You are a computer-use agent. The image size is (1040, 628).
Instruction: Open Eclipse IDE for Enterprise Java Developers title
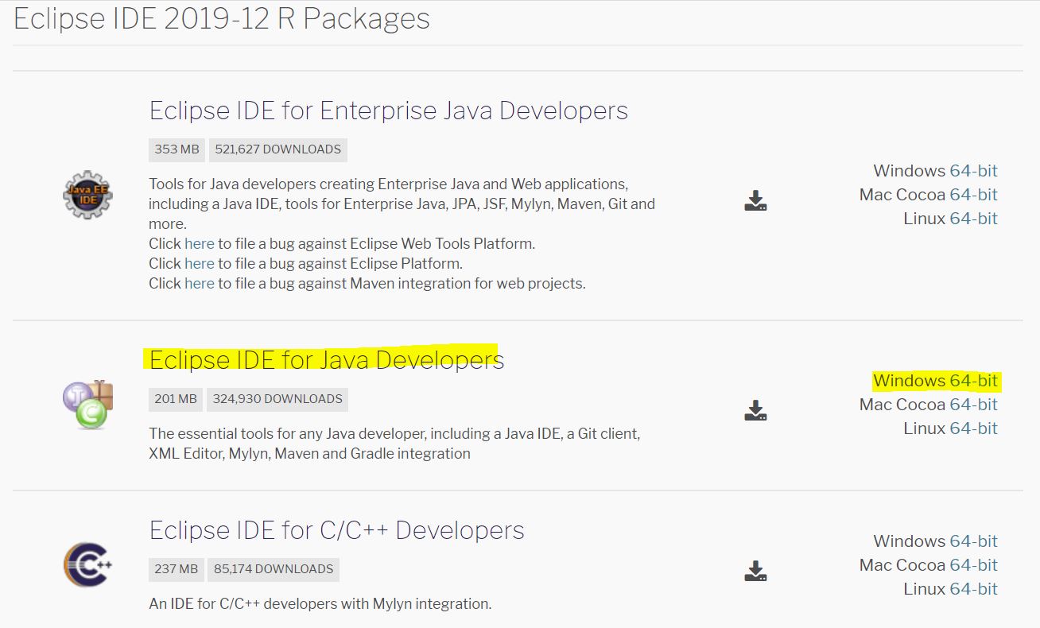(x=389, y=110)
